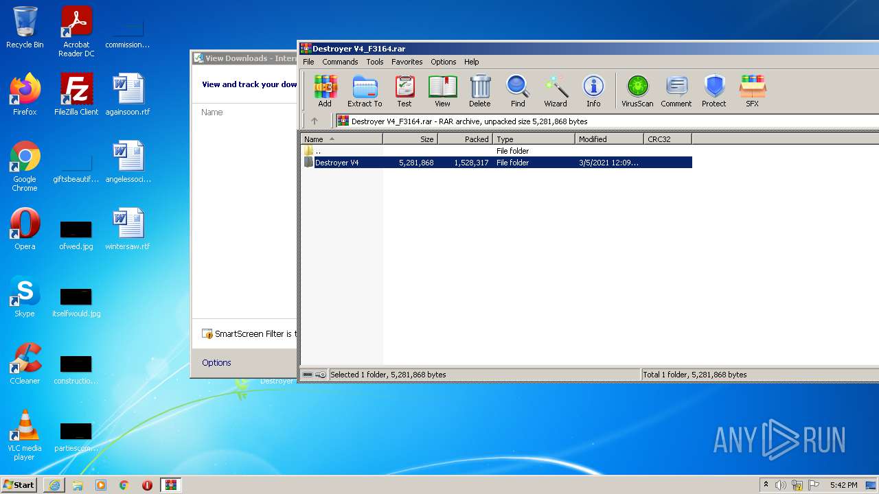Click the SFX toolbar icon
This screenshot has height=494, width=879.
coord(753,92)
